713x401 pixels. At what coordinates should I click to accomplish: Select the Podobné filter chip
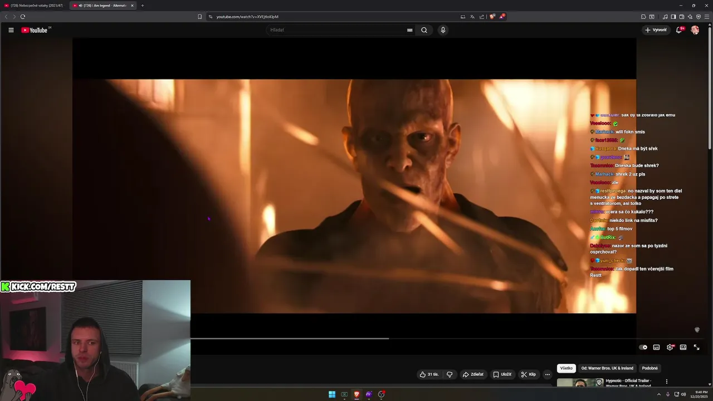pyautogui.click(x=649, y=368)
